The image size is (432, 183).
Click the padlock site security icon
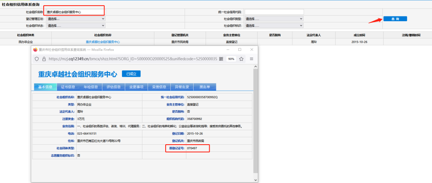44,59
